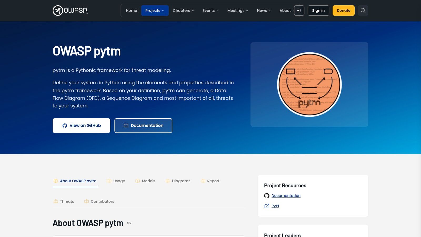
Task: Click the OWASP logo in the header
Action: click(70, 11)
